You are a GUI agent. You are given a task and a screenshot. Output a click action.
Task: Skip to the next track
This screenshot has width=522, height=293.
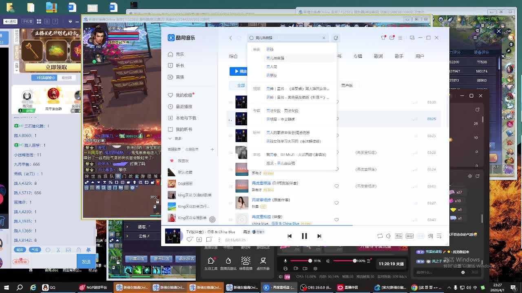tap(319, 236)
